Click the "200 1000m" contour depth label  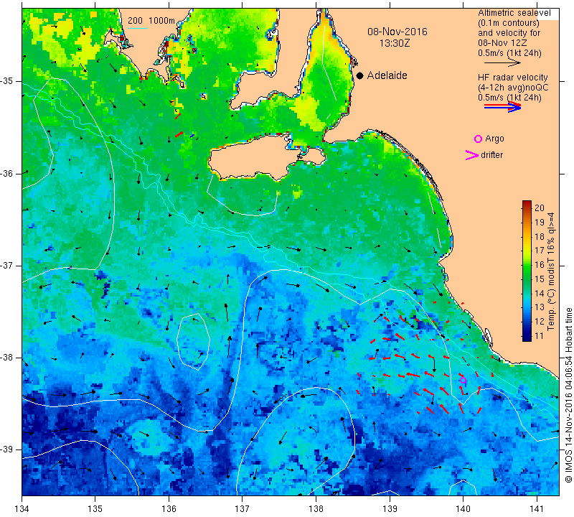coord(151,21)
